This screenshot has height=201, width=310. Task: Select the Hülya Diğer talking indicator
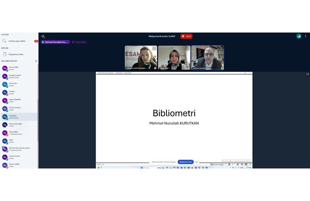point(79,42)
